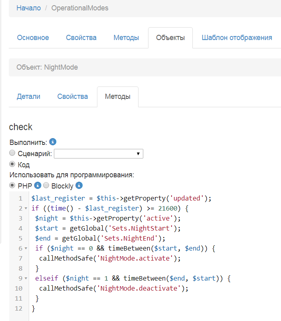
Task: Open the object Детали tab
Action: point(29,96)
